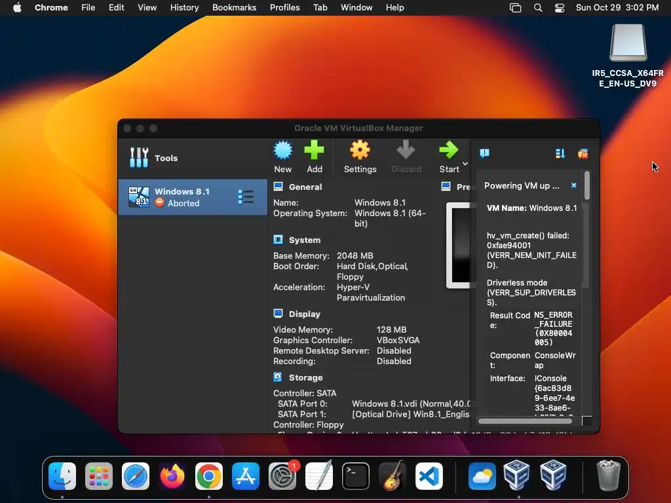Toggle the notification center icon
Image resolution: width=671 pixels, height=503 pixels.
coord(484,153)
